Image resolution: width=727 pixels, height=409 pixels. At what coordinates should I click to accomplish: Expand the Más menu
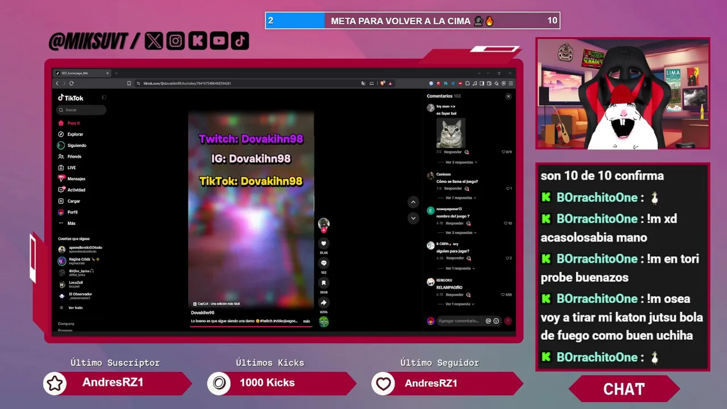pos(67,223)
